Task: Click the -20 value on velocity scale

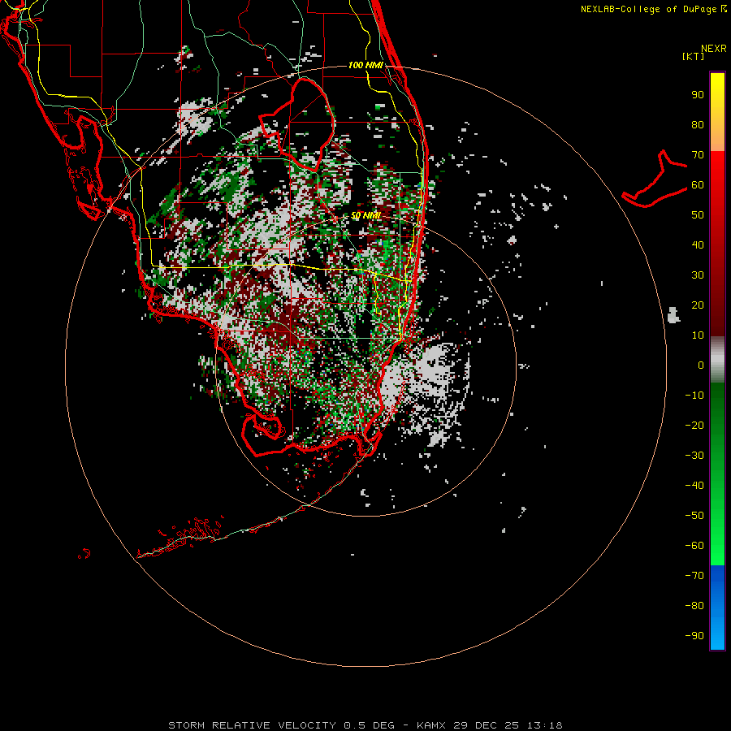Action: pyautogui.click(x=694, y=426)
